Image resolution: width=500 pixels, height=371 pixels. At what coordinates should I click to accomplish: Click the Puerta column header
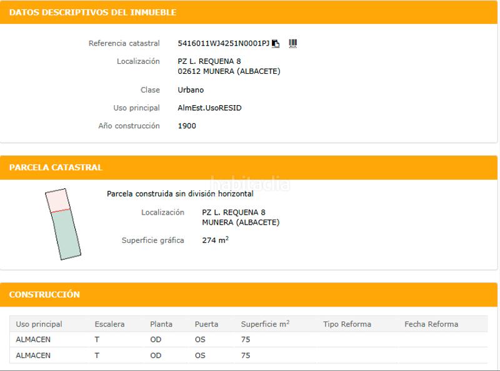pos(206,324)
